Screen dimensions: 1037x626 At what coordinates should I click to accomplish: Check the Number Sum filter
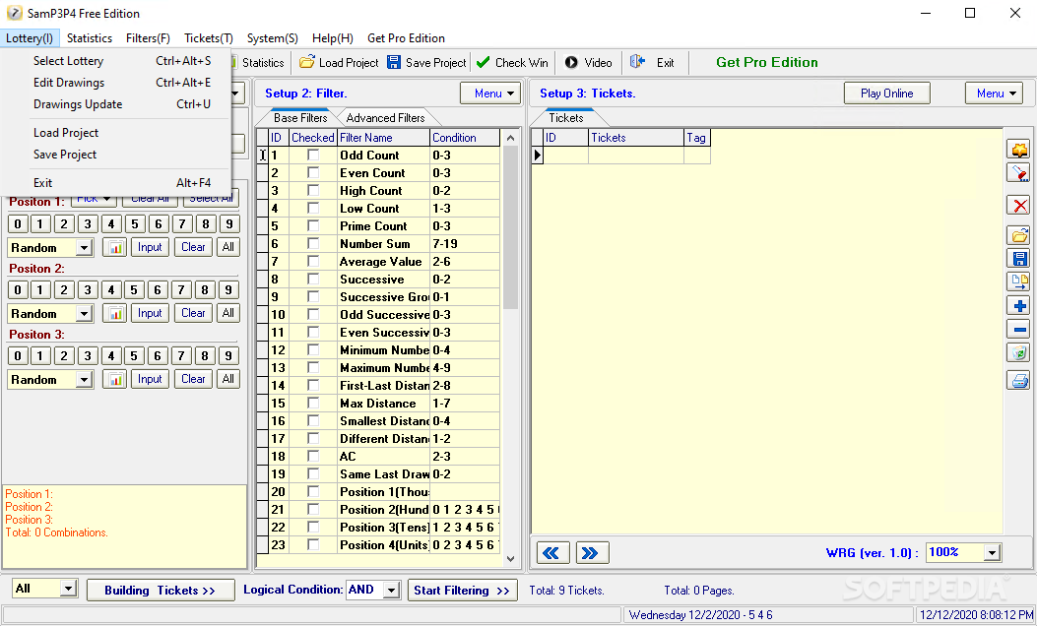point(313,243)
